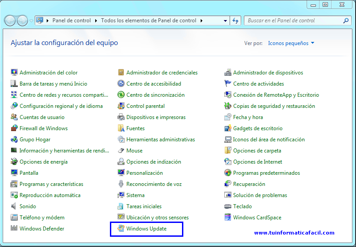The height and width of the screenshot is (247, 356).
Task: Click the Centro de accesibilidad icon
Action: pyautogui.click(x=121, y=83)
